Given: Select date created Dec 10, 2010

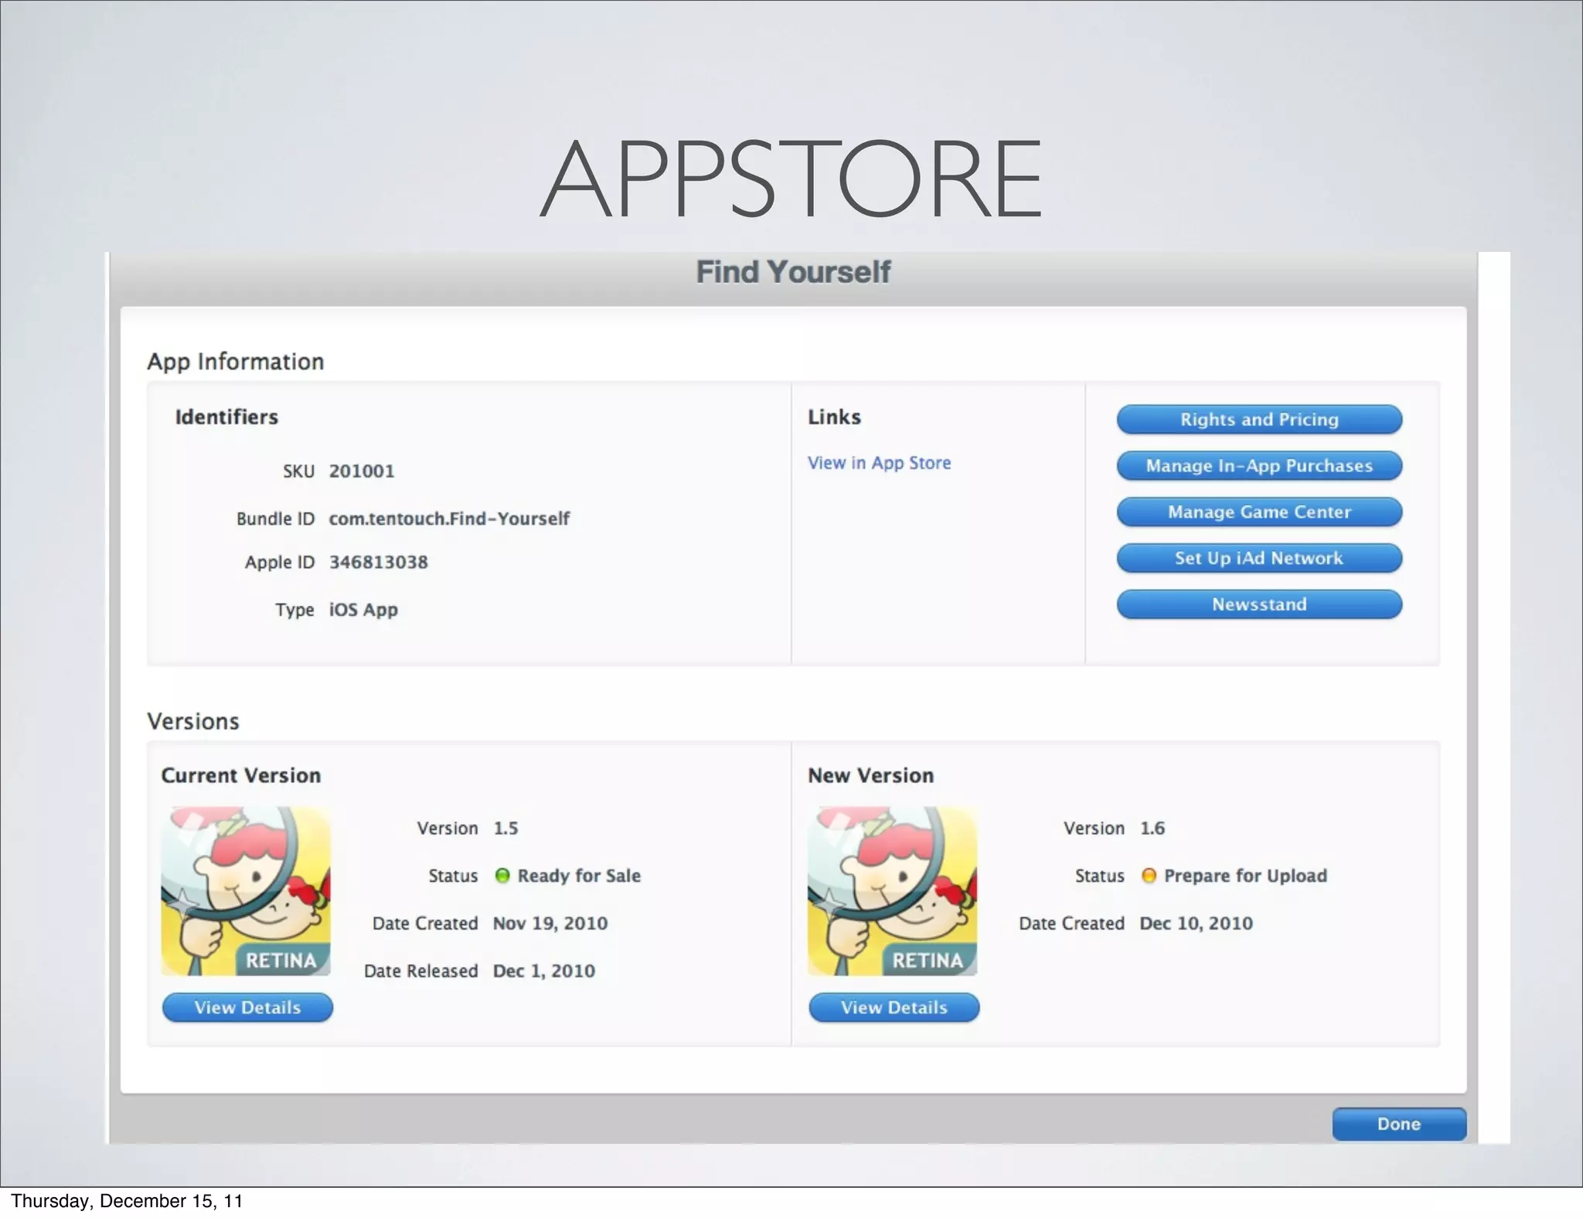Looking at the screenshot, I should (x=1197, y=924).
